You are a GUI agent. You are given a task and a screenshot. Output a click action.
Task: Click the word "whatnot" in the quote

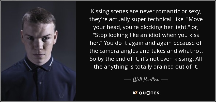190,51
